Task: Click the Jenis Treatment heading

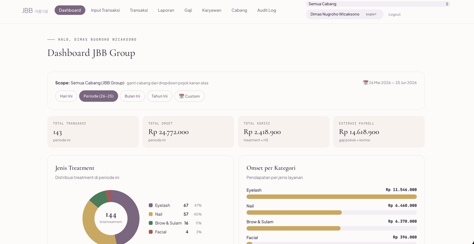Action: click(75, 168)
